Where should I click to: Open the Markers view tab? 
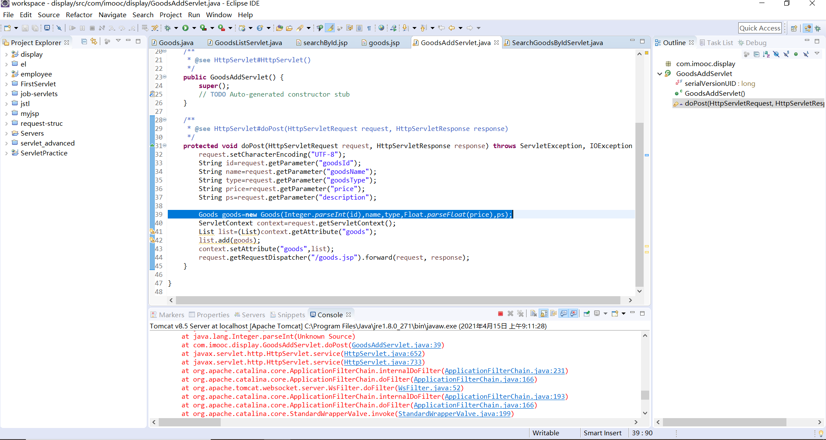[x=167, y=315]
